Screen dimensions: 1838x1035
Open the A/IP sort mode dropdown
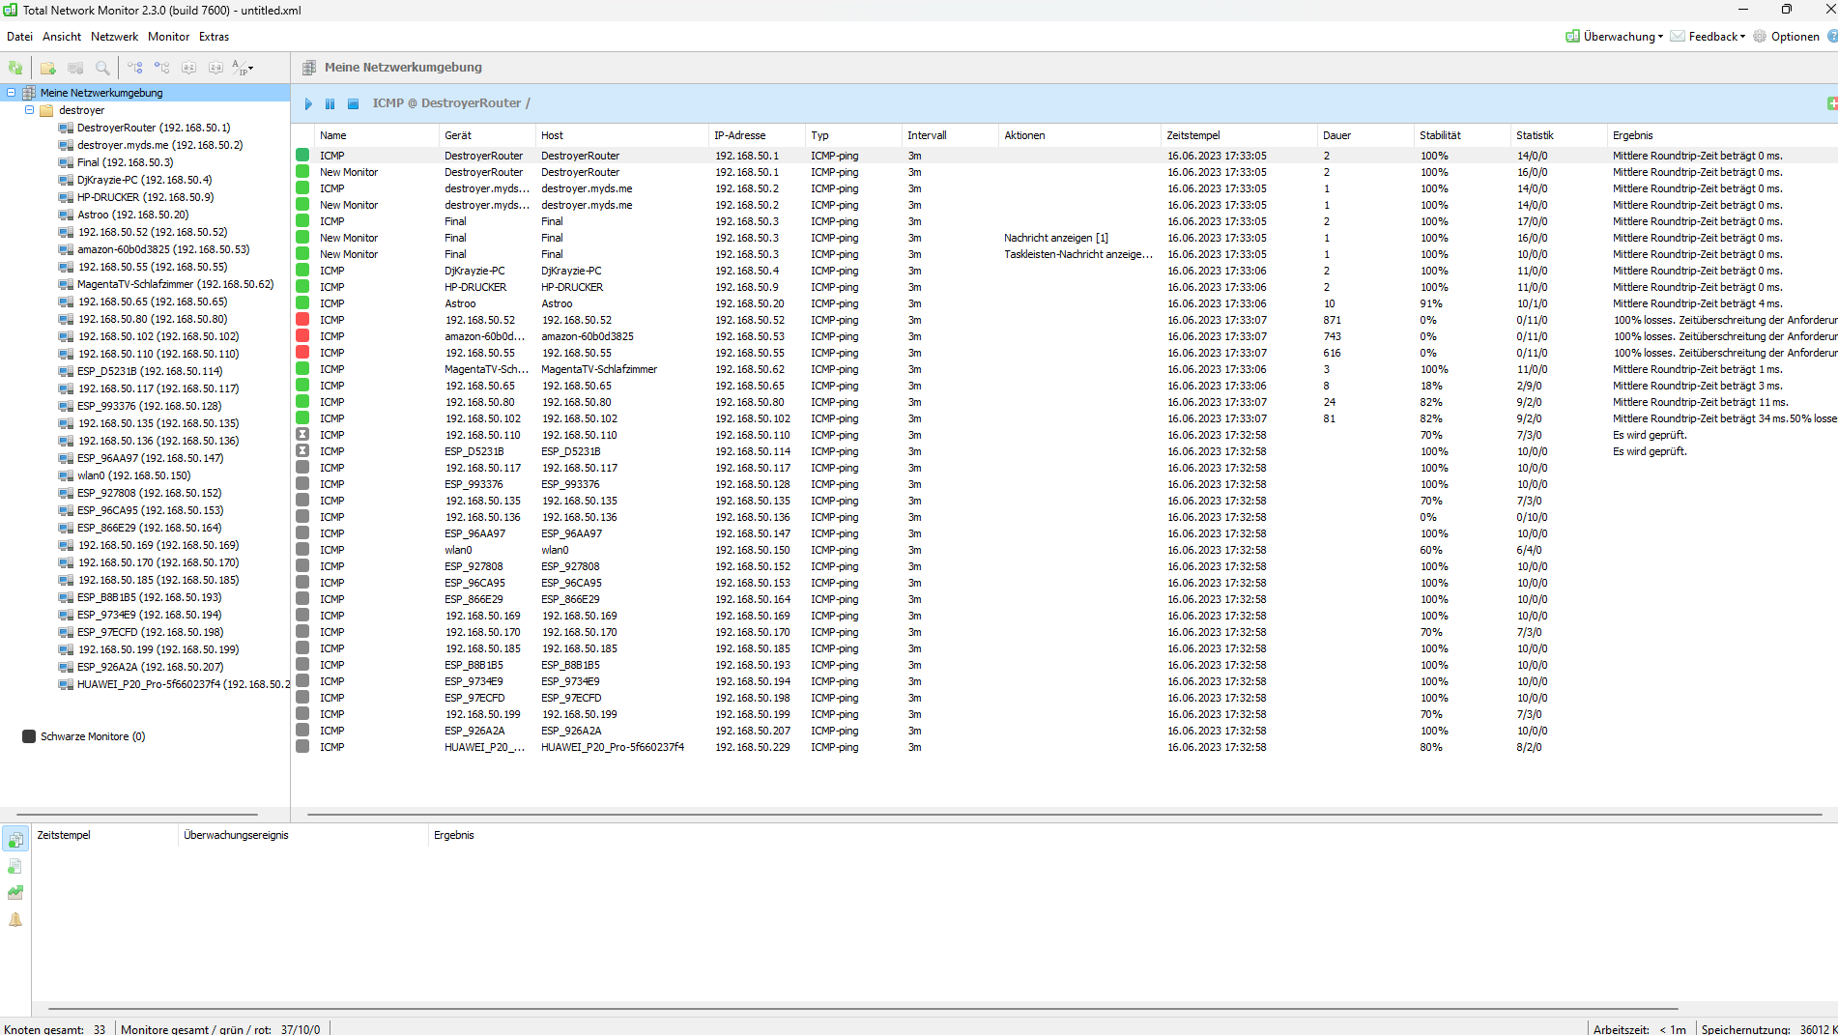243,68
